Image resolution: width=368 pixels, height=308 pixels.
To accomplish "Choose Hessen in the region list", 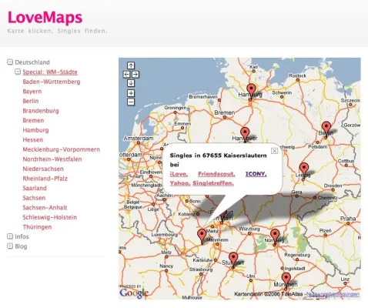I will pyautogui.click(x=33, y=139).
